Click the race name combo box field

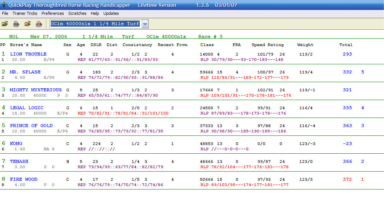coord(95,24)
